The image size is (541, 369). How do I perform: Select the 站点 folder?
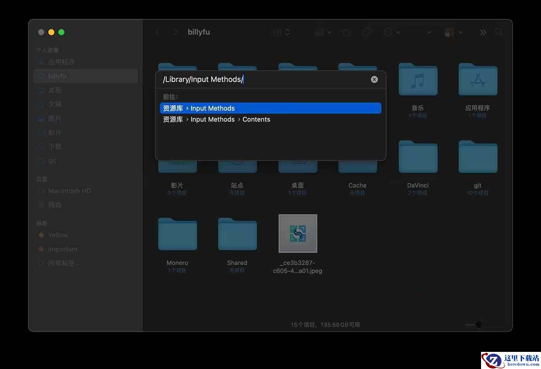238,167
